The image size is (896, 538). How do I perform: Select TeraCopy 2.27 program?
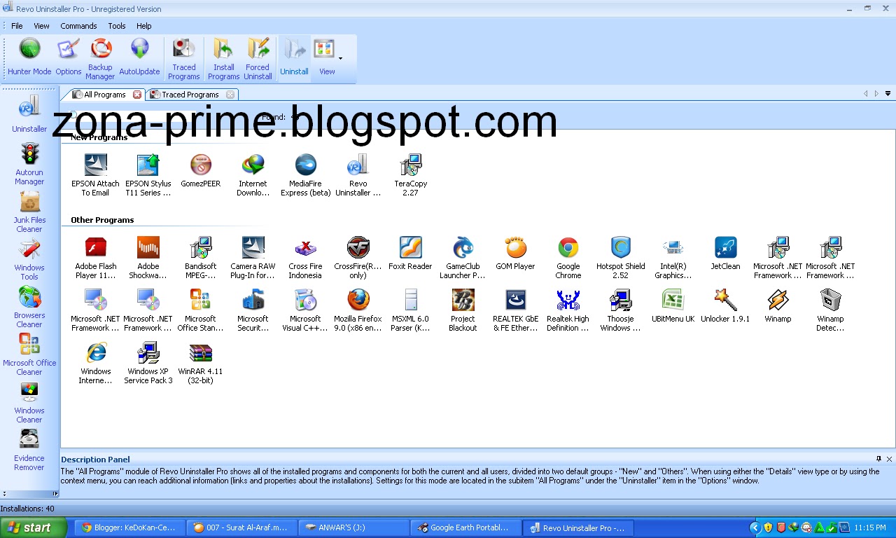pyautogui.click(x=410, y=175)
